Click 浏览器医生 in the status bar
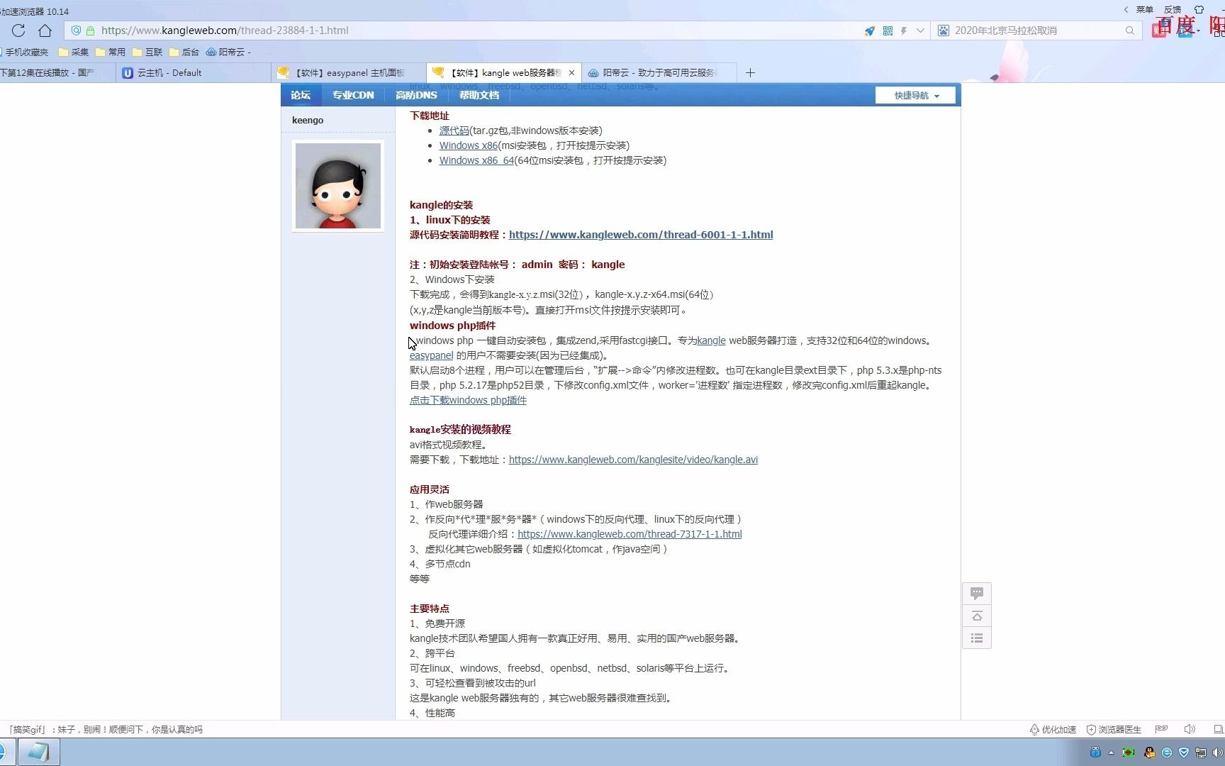This screenshot has height=766, width=1225. point(1114,729)
